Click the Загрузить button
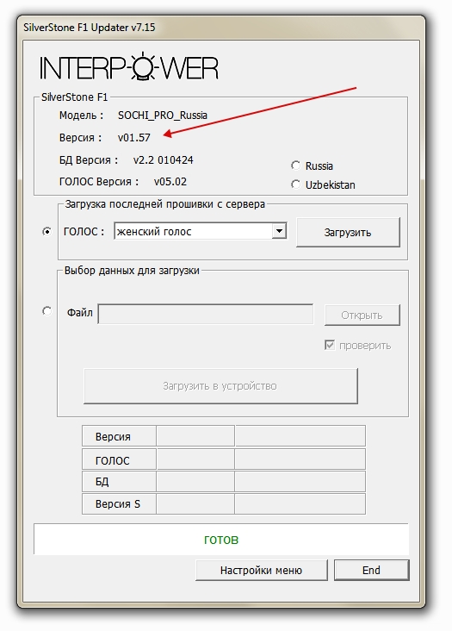This screenshot has height=631, width=452. (x=348, y=232)
